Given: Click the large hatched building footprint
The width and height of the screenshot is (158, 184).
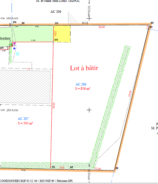Looking at the screenshot, I should pyautogui.click(x=25, y=87).
